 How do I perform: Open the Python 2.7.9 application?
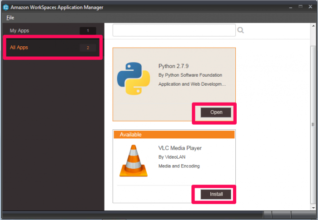point(216,112)
